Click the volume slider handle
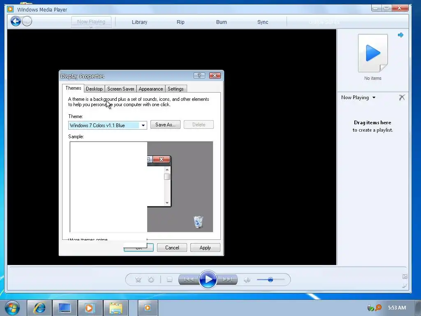 point(271,280)
